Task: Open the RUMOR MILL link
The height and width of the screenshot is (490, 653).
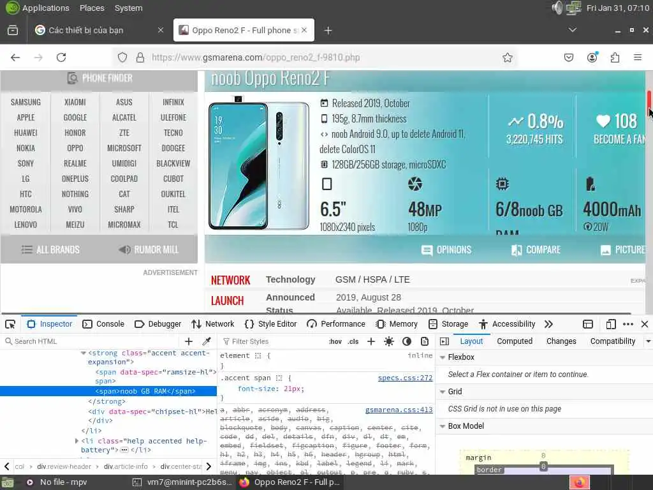Action: coord(149,250)
